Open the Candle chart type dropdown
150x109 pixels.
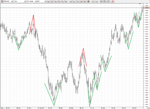[x=36, y=1]
